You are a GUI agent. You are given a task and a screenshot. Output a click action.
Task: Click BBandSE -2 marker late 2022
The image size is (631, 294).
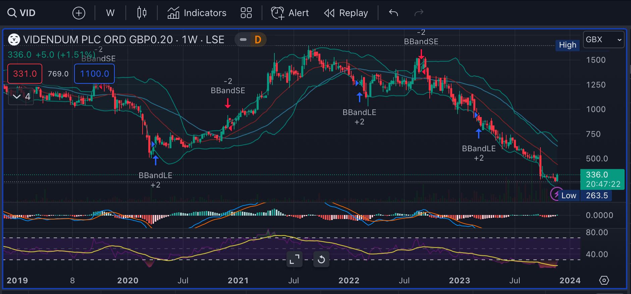(421, 37)
